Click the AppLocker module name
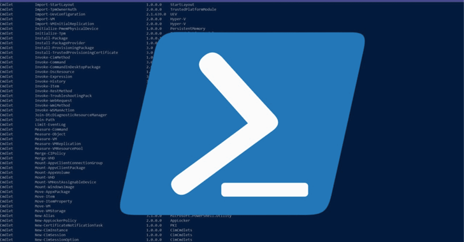 (x=180, y=221)
